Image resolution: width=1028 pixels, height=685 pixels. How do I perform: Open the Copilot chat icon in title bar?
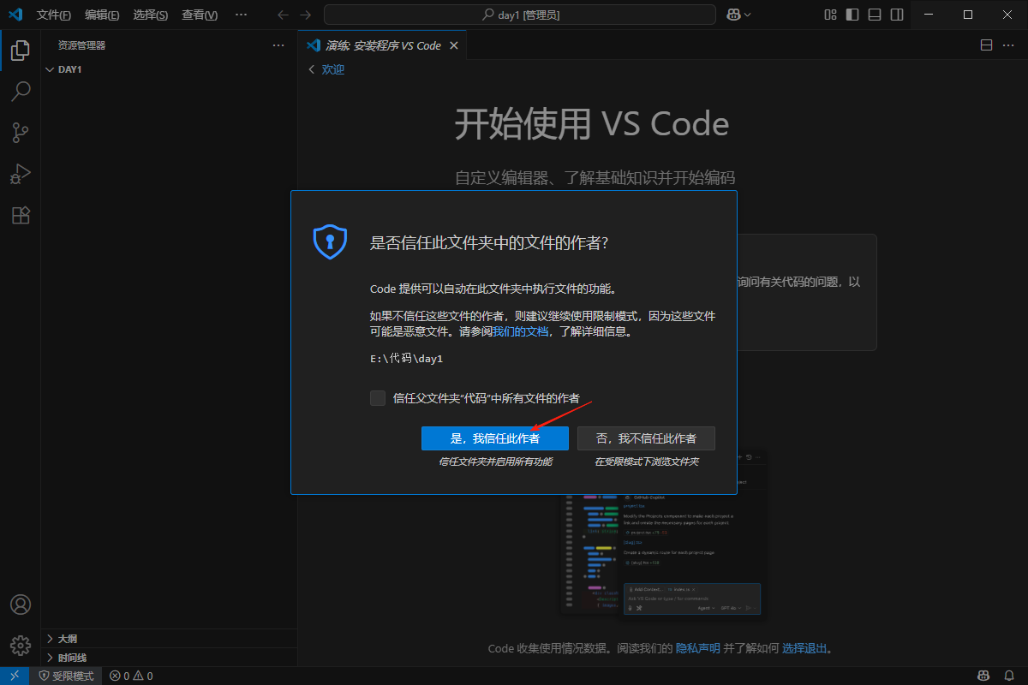click(x=733, y=15)
